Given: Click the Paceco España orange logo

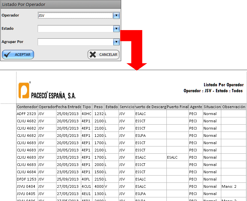Looking at the screenshot, I should point(24,90).
